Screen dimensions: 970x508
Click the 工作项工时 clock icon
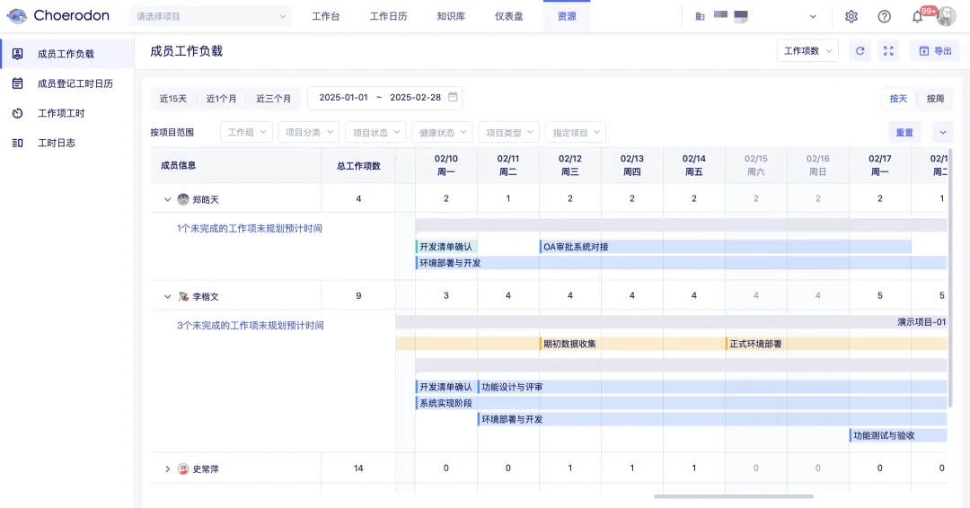(17, 113)
